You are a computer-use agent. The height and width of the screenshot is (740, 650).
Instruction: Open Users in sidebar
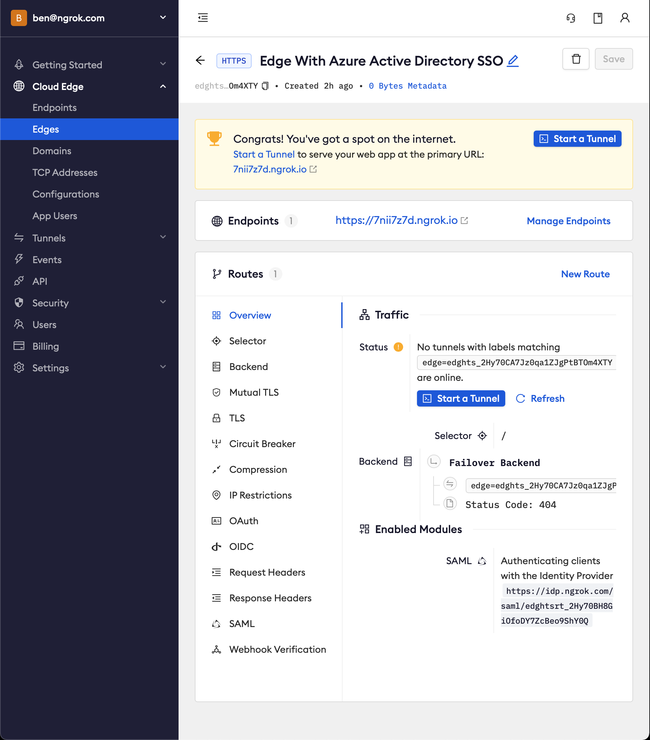tap(89, 325)
